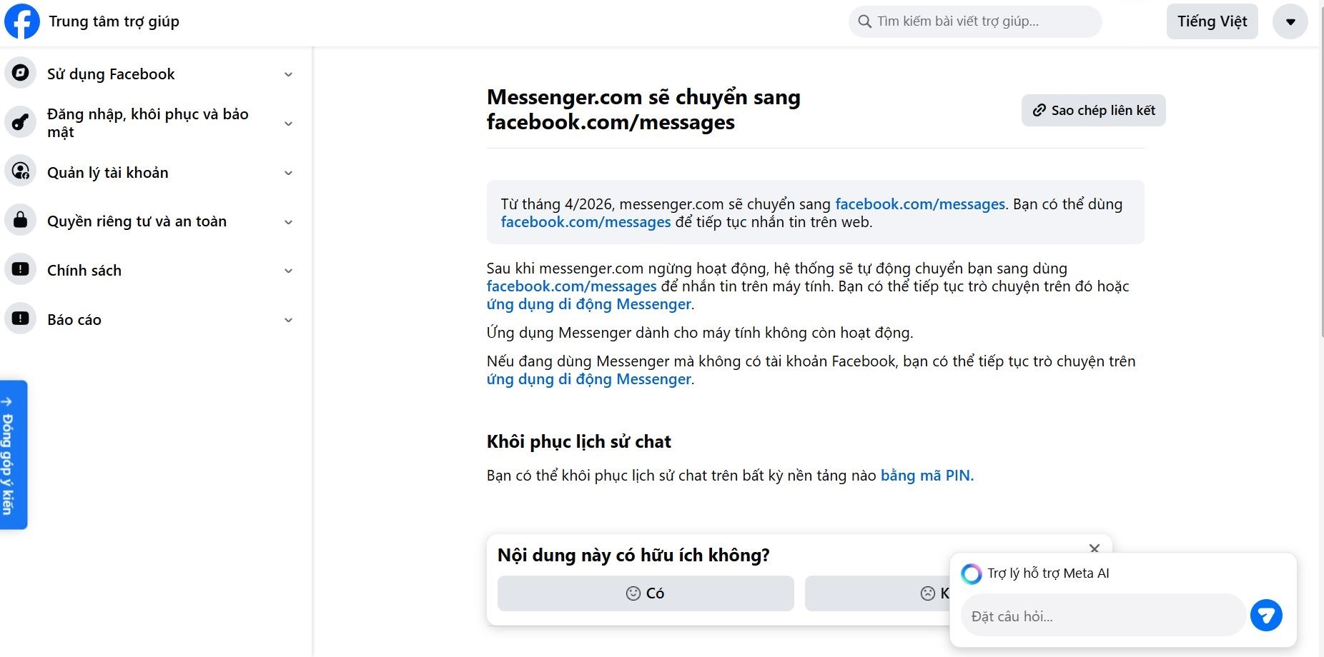Click the key icon for Đăng nhập section

click(21, 122)
